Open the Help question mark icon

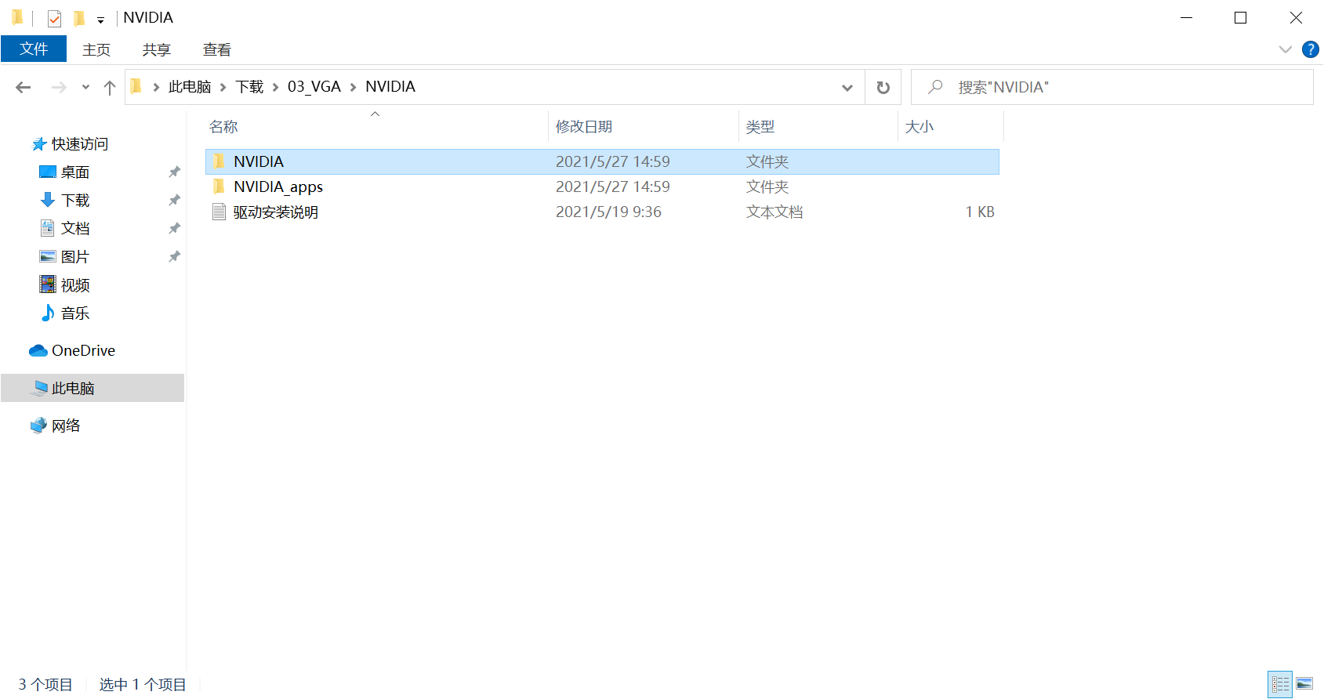(x=1310, y=49)
